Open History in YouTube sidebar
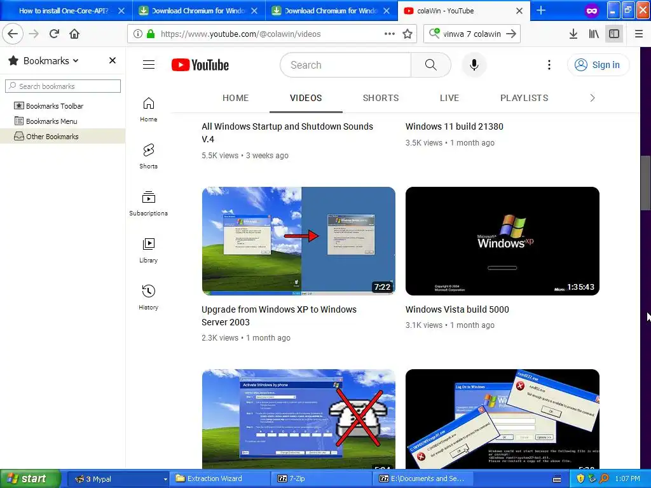This screenshot has height=488, width=651. pos(149,297)
